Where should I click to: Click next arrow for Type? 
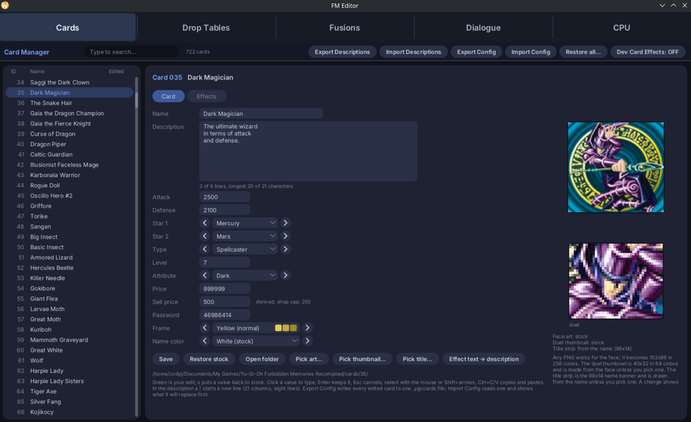coord(285,249)
